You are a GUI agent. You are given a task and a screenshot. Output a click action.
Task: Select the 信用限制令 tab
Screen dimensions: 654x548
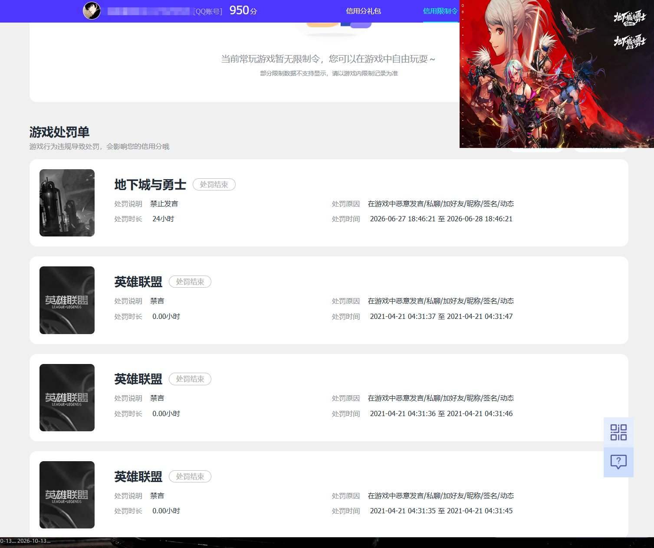440,11
